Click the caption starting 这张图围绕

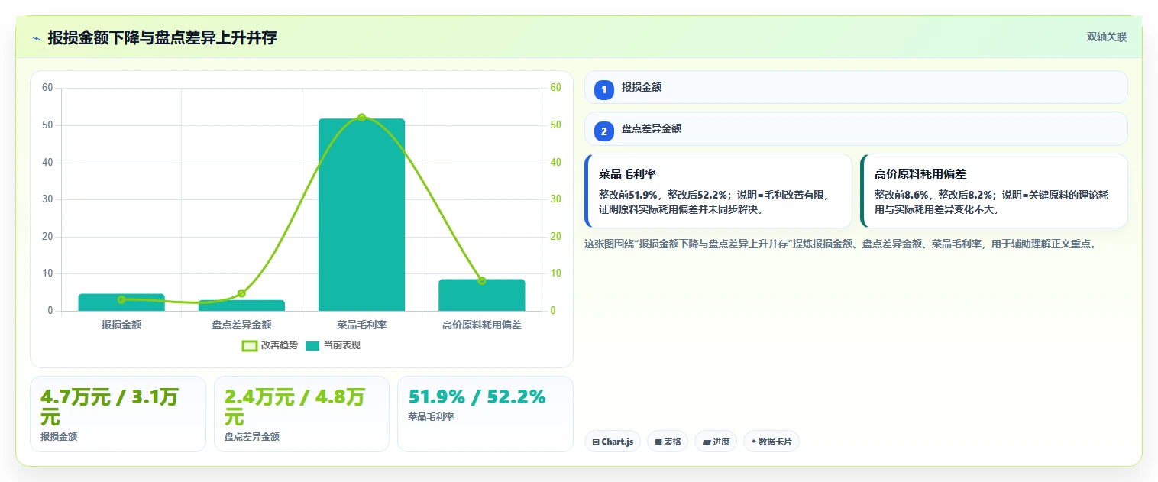[839, 244]
